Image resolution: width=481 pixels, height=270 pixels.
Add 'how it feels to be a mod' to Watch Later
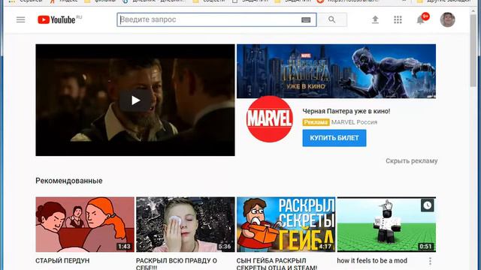pyautogui.click(x=428, y=205)
